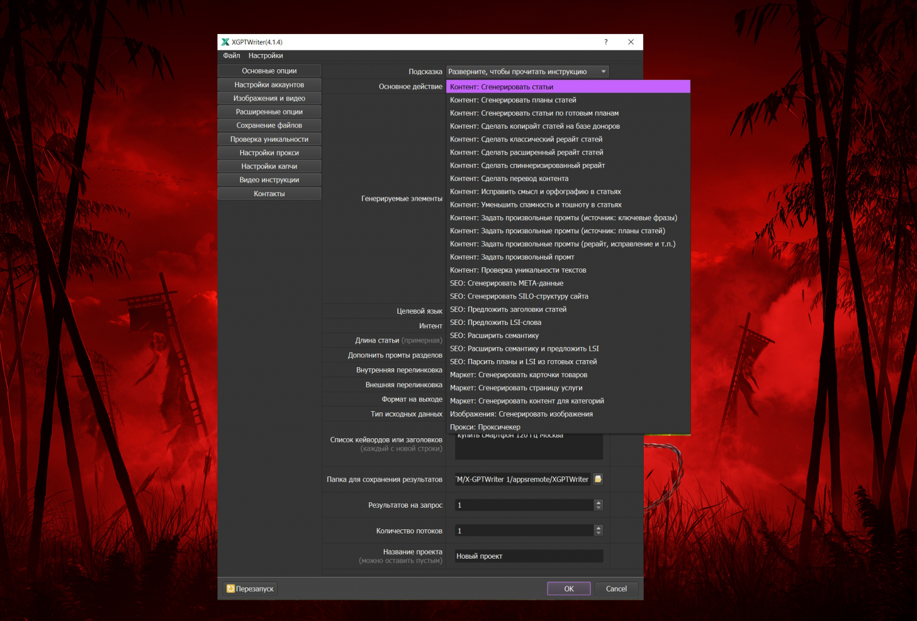Select 'Контент: Сгенерировать планы статей' option
The width and height of the screenshot is (917, 621).
[568, 100]
